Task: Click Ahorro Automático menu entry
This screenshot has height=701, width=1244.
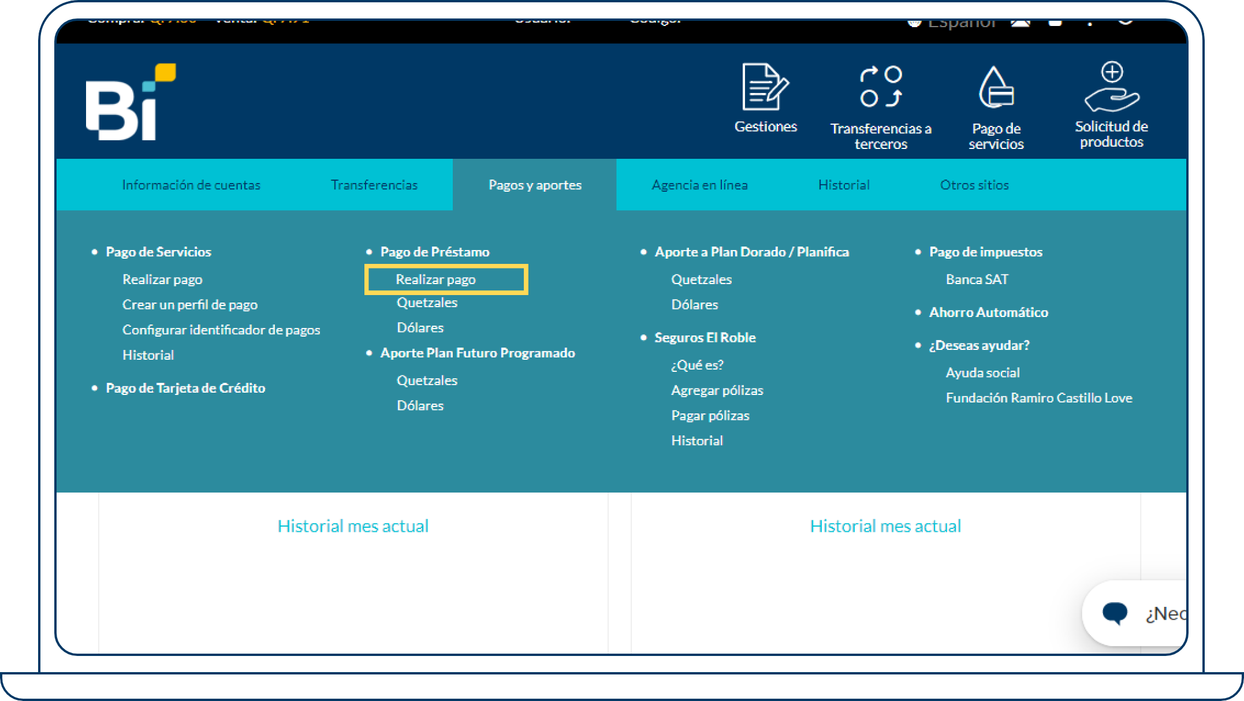Action: click(988, 313)
